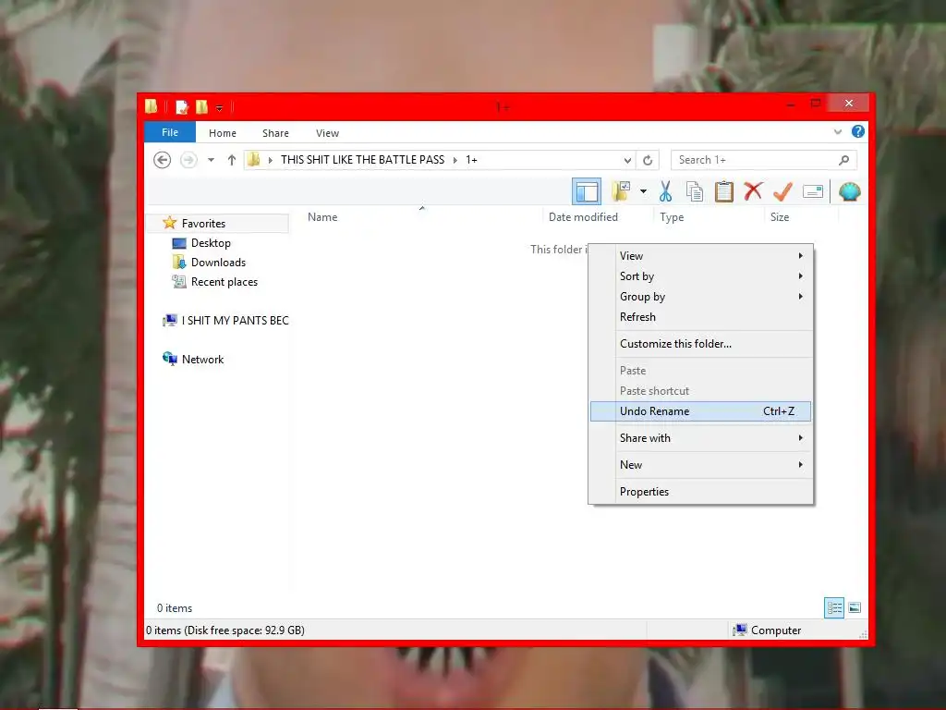The image size is (946, 710).
Task: Open Properties from context menu
Action: 701,492
